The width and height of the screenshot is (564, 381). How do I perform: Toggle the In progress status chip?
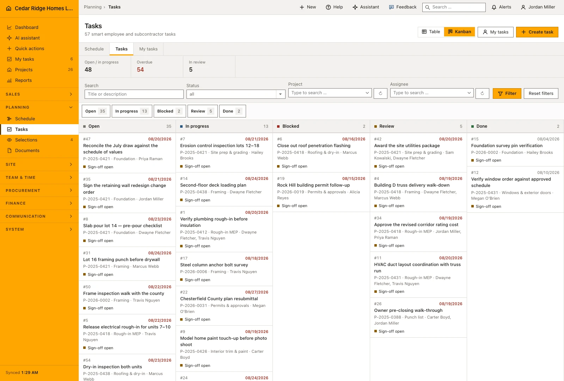(x=132, y=111)
